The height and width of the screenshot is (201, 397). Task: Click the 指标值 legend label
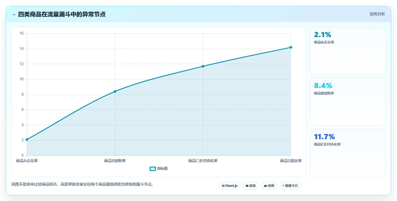click(162, 169)
